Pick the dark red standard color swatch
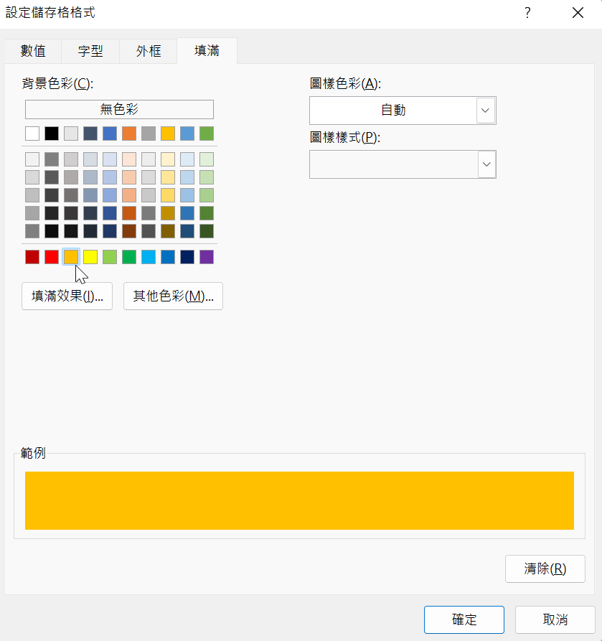Image resolution: width=602 pixels, height=641 pixels. tap(32, 257)
